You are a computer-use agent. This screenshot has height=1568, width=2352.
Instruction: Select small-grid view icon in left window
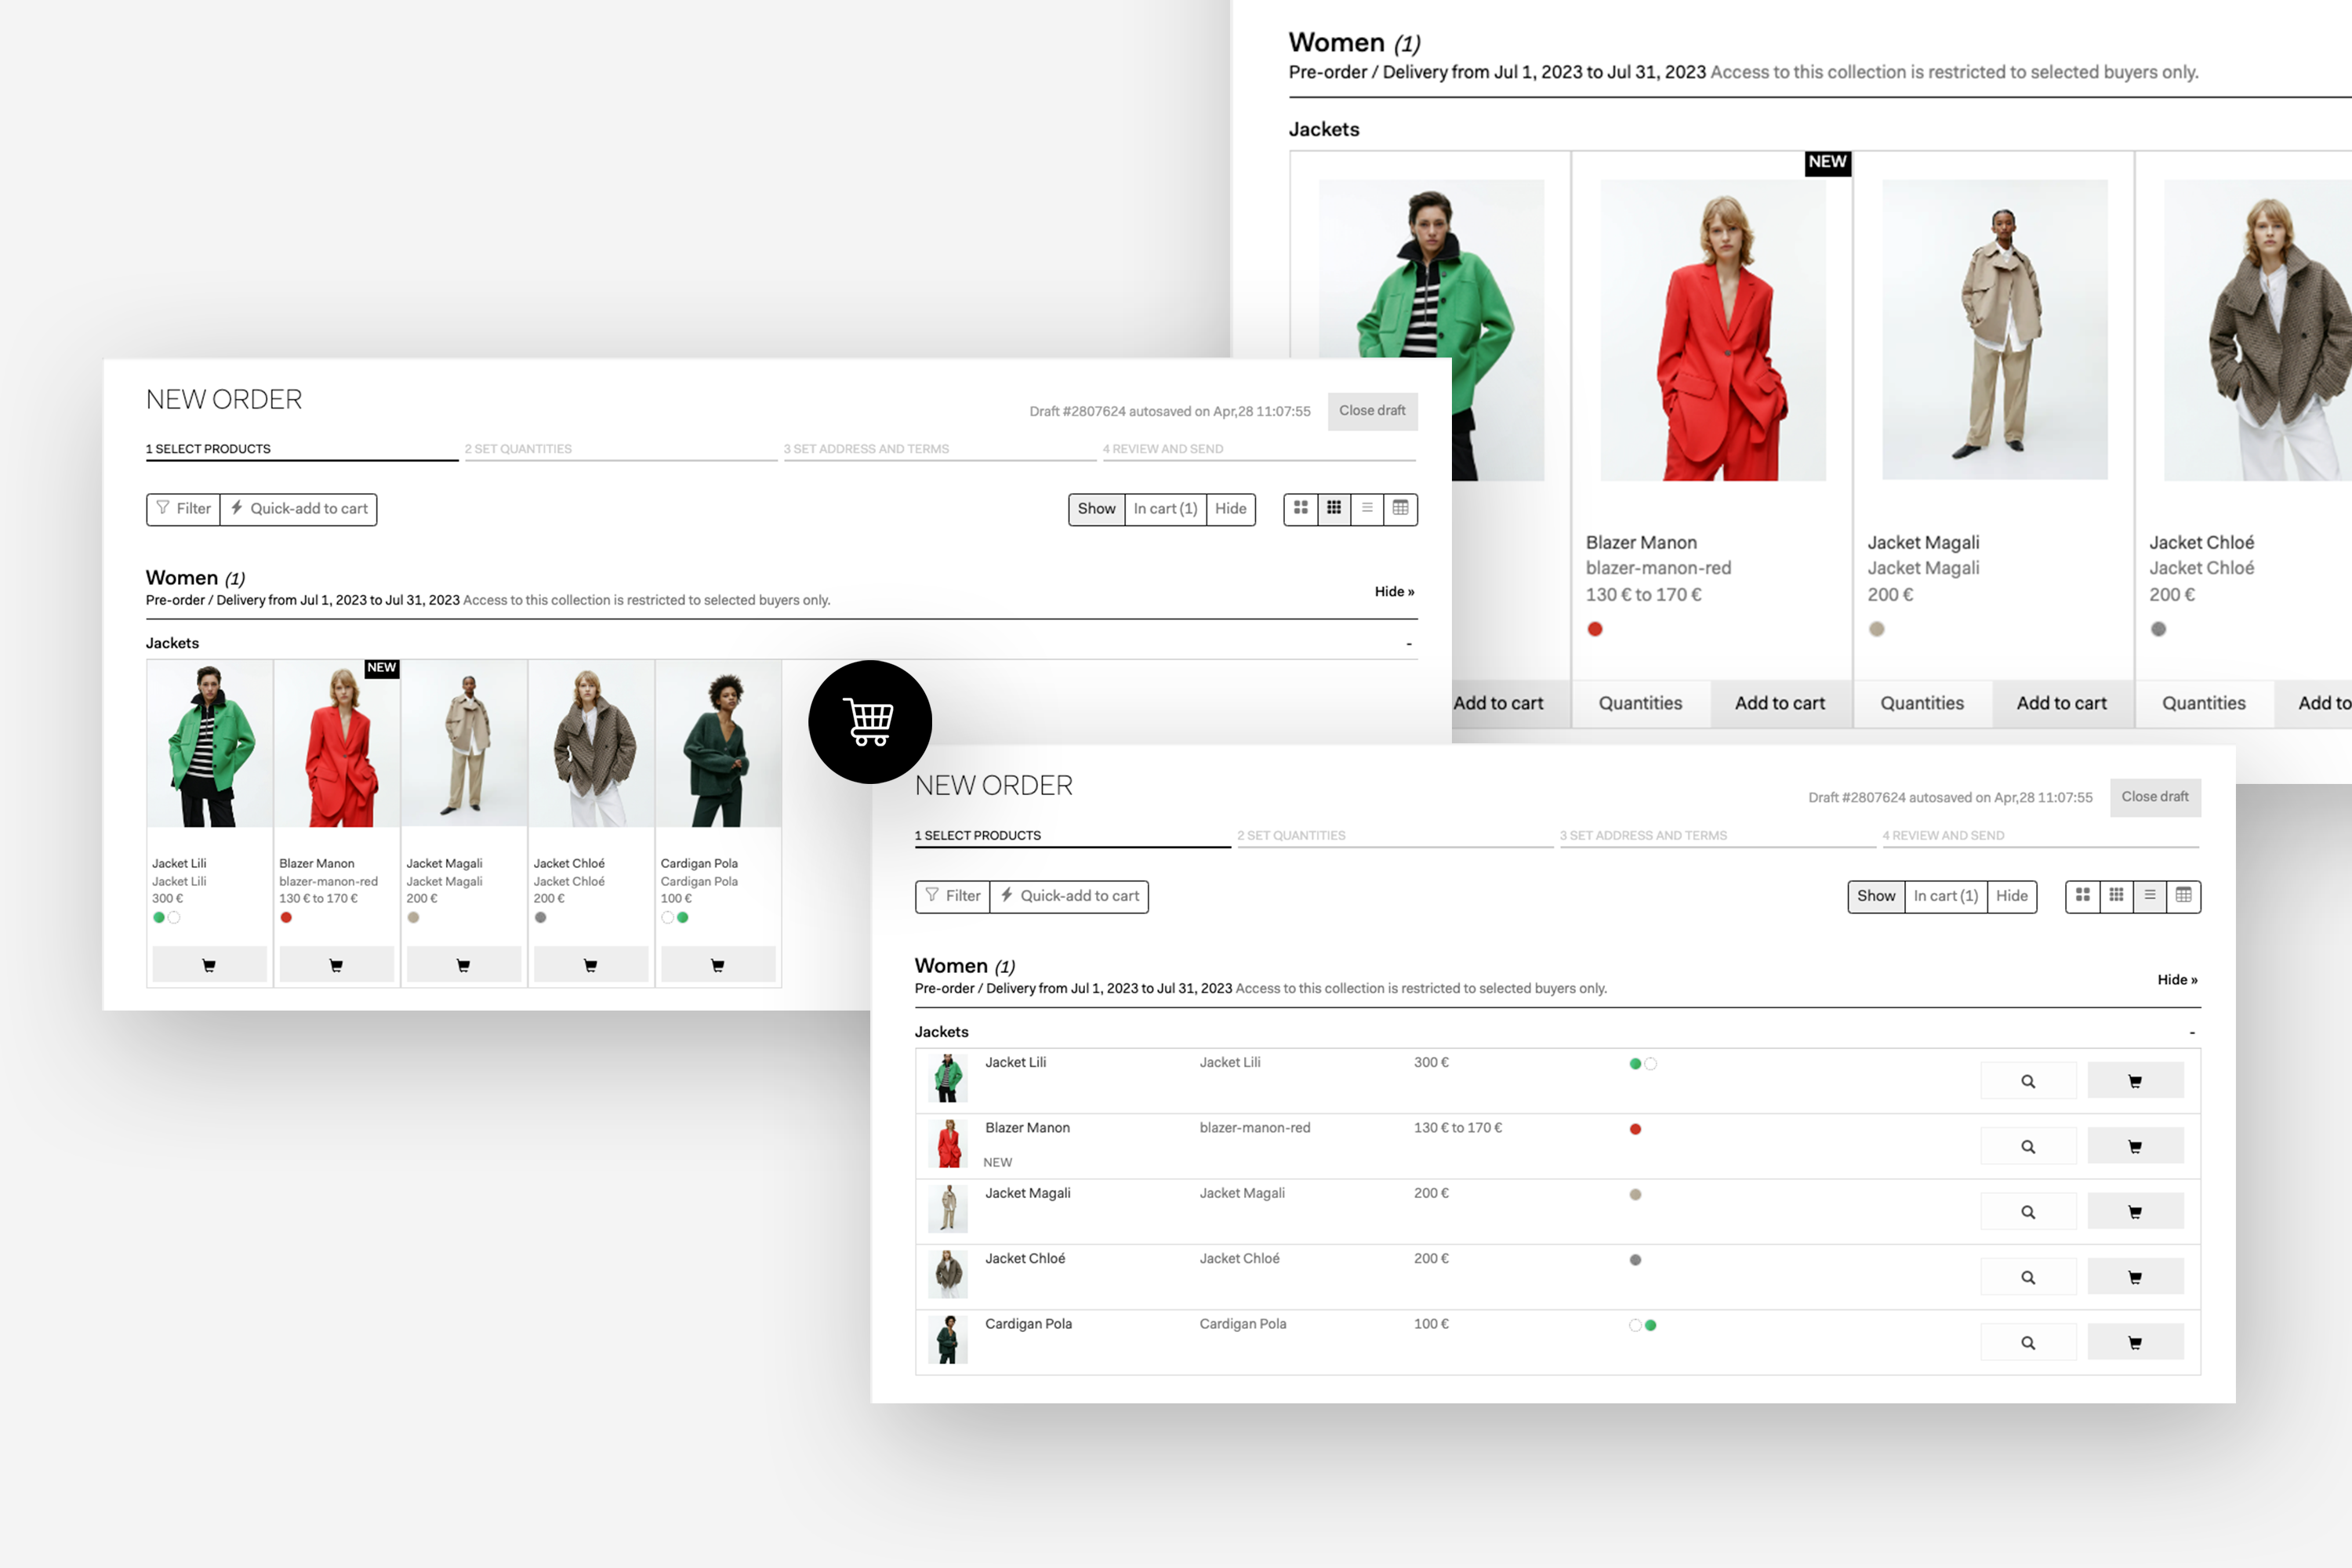1334,509
